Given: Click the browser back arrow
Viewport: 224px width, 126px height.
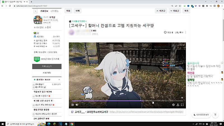Looking at the screenshot, I should [3, 6].
